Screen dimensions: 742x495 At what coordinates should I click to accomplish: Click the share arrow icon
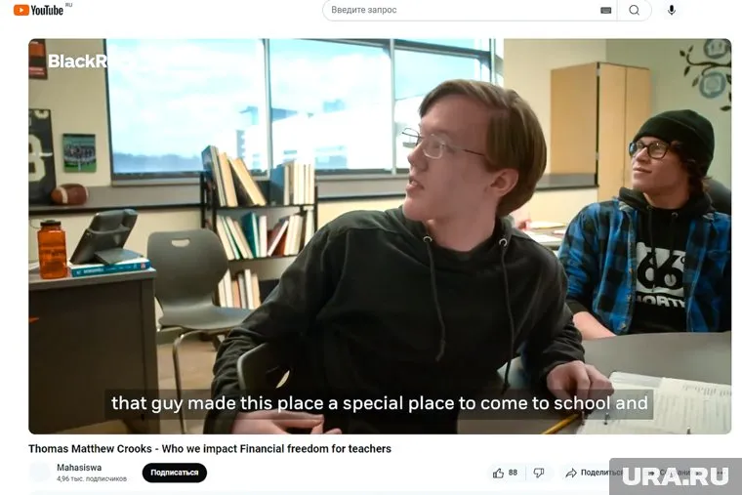click(x=571, y=473)
